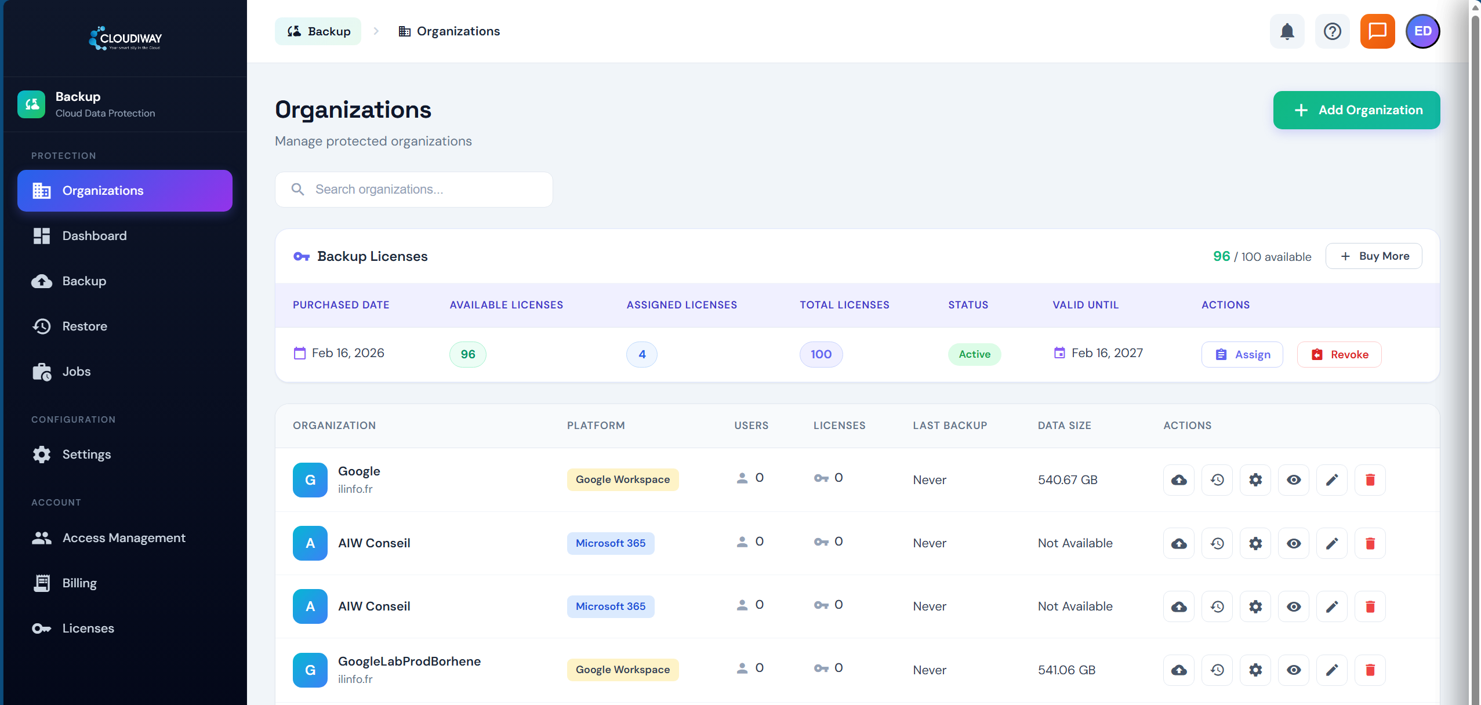Screen dimensions: 1481x705
Task: Edit first AIW Conseil with pencil icon
Action: point(1332,543)
